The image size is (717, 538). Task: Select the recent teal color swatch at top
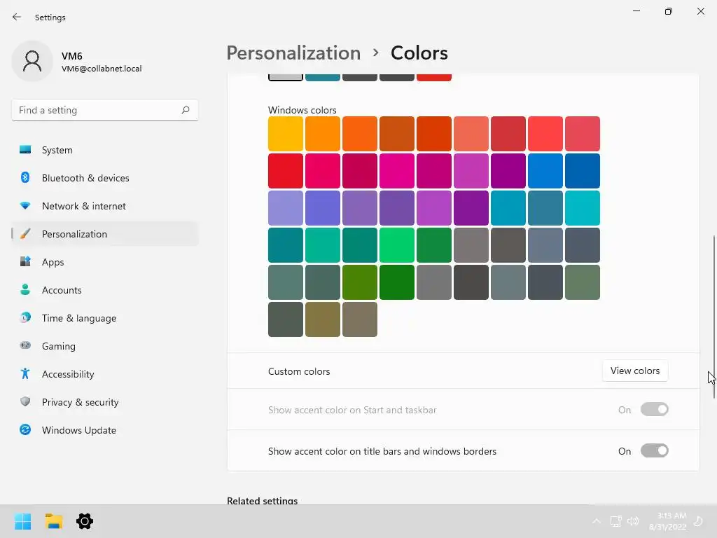(x=322, y=77)
